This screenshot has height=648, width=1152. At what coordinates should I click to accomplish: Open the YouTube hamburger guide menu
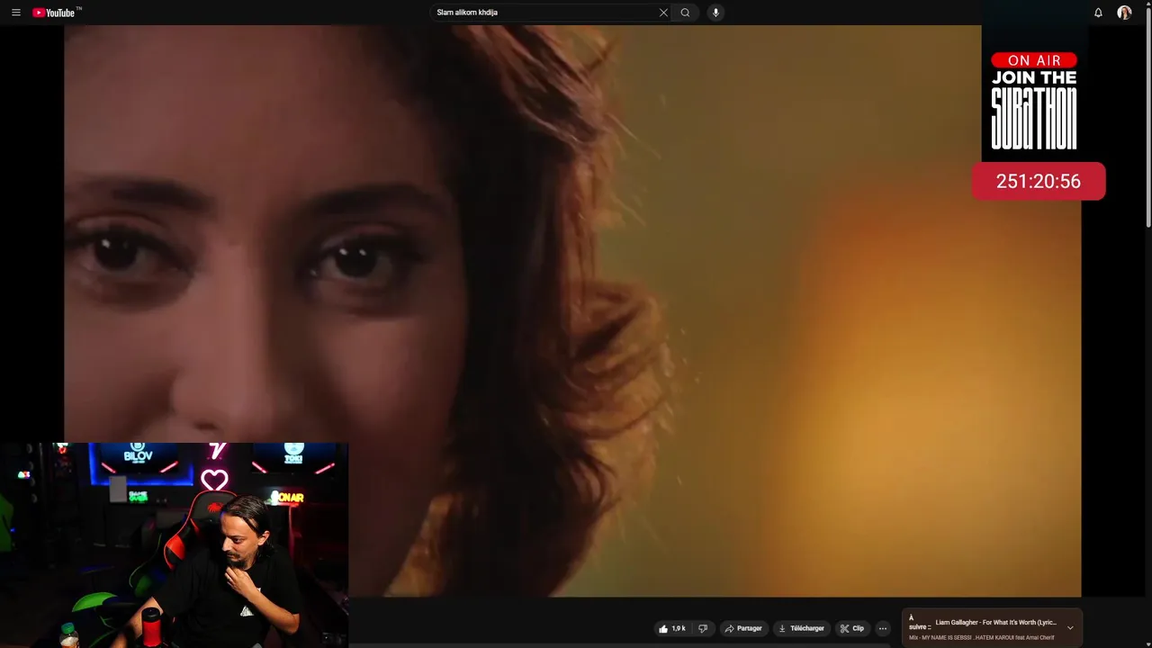15,13
